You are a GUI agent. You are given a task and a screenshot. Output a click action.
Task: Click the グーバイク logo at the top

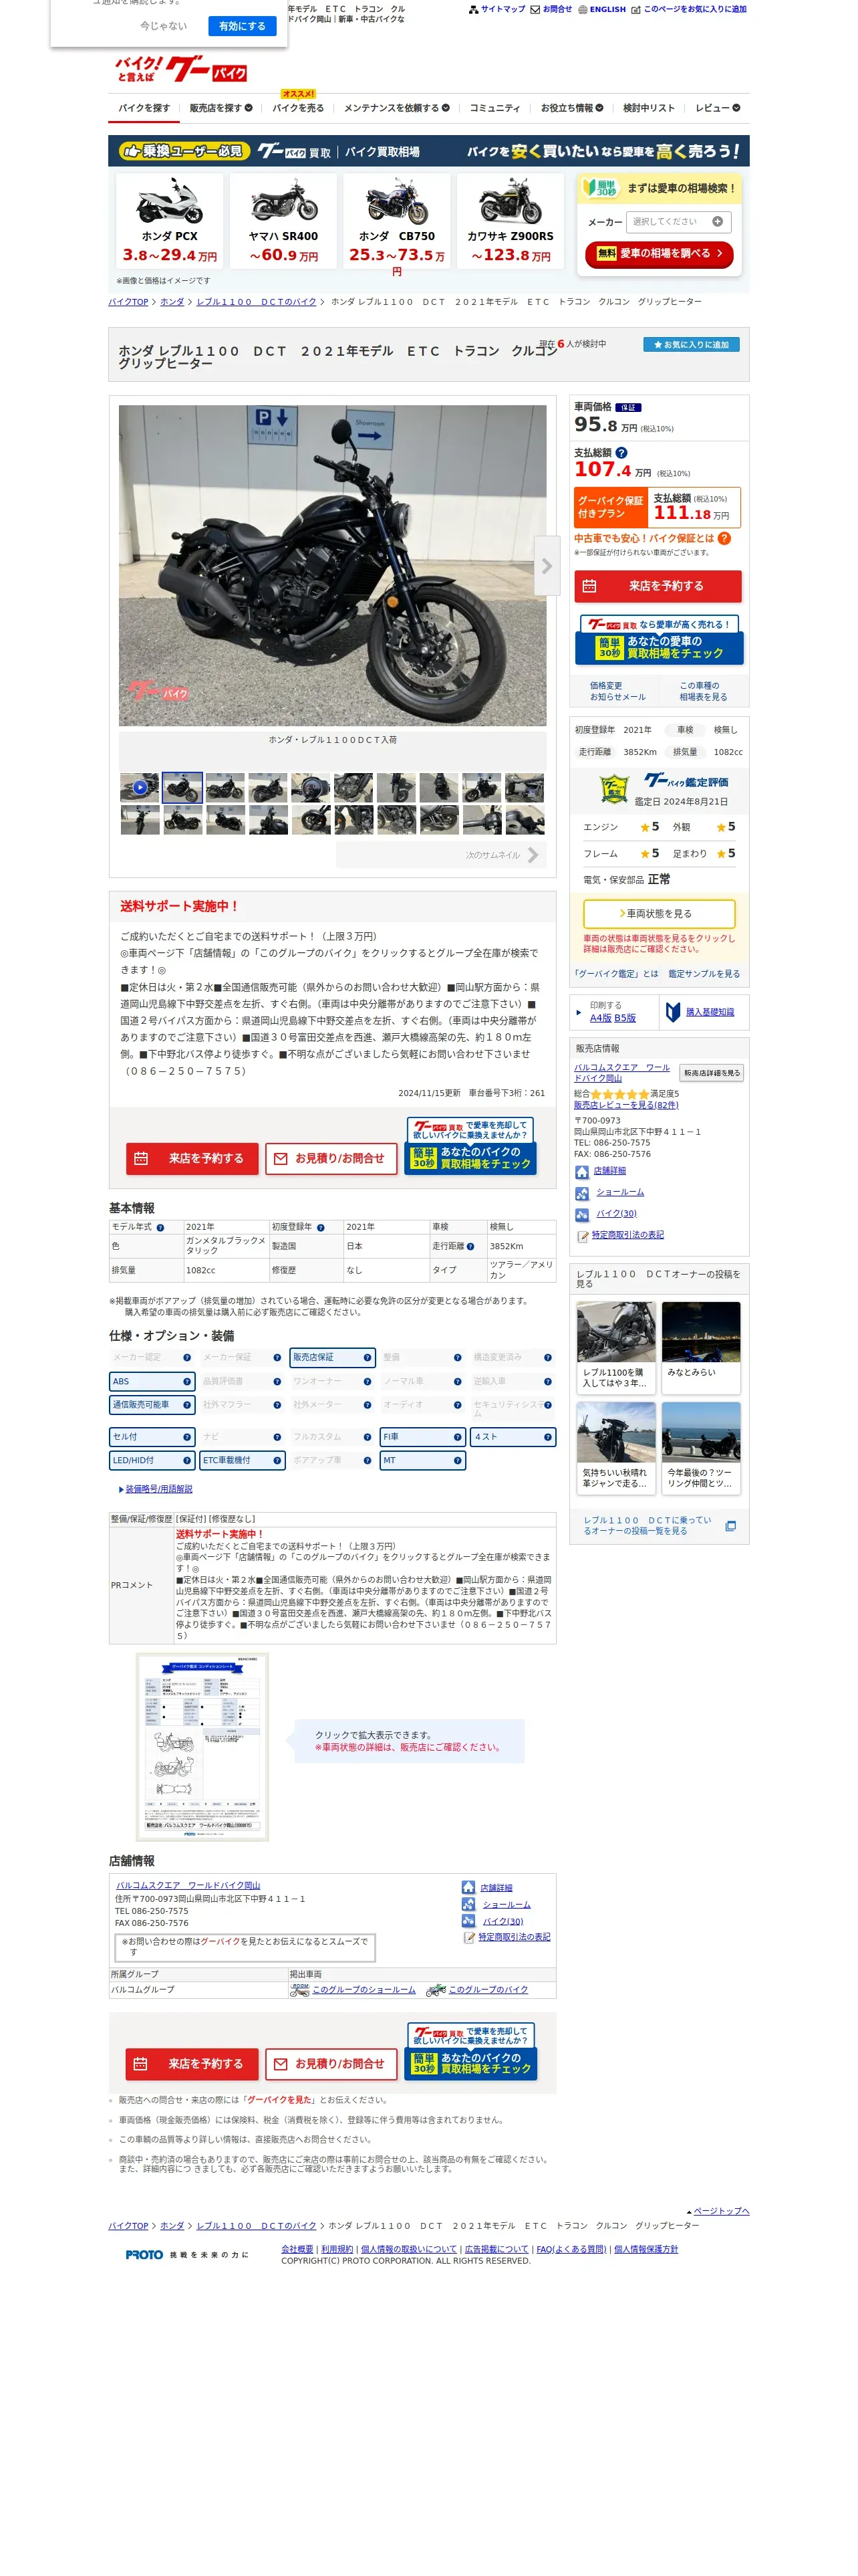[x=181, y=69]
